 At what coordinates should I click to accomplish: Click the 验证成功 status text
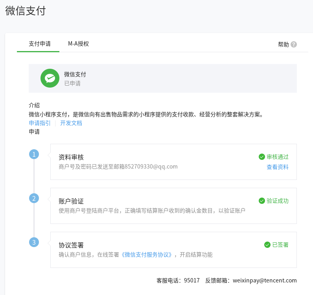278,201
